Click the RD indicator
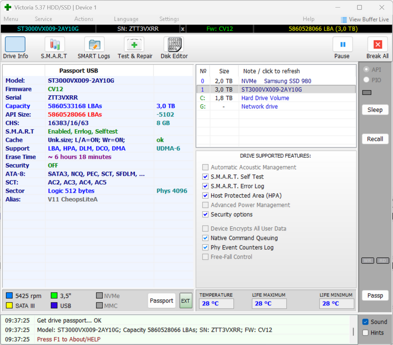The image size is (393, 345). [383, 261]
